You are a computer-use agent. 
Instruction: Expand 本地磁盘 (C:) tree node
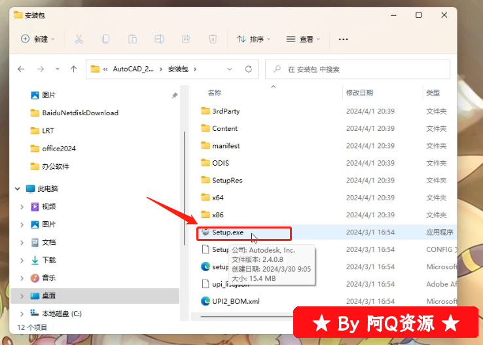pos(22,314)
